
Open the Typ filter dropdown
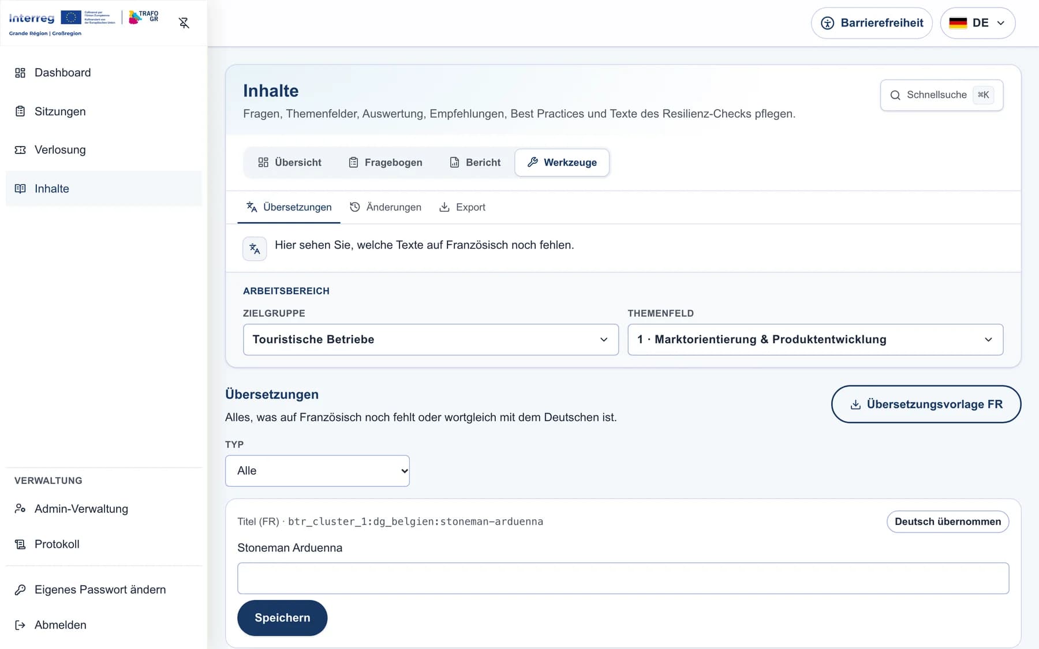tap(317, 471)
